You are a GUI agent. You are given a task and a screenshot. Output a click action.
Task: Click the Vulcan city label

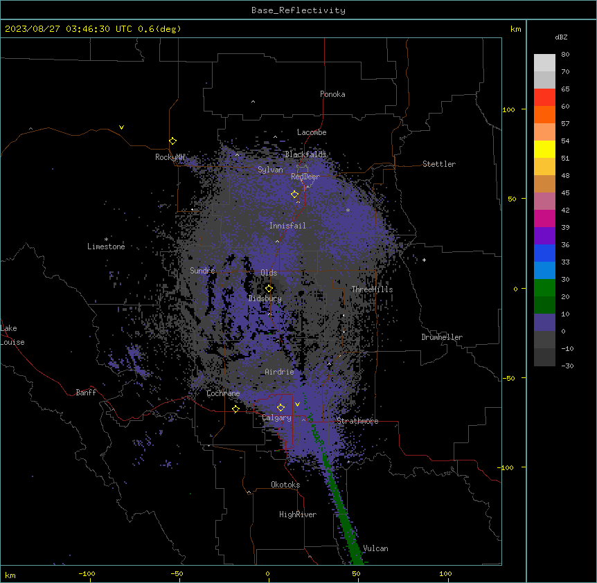[376, 548]
